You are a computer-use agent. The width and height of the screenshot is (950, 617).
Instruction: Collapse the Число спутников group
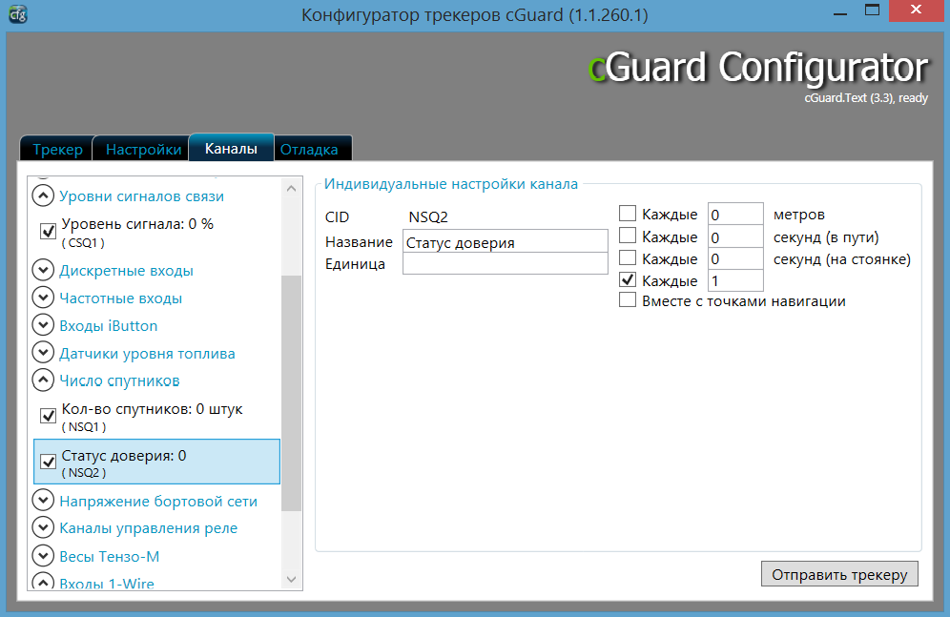pos(43,380)
